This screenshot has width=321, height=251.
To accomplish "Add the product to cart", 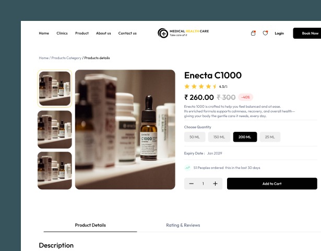I will coord(272,184).
